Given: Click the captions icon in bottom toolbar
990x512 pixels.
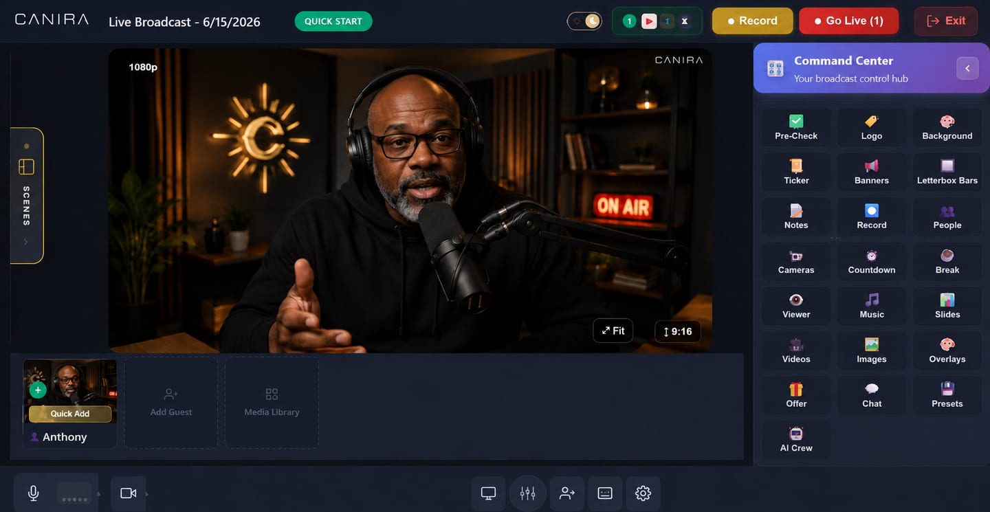Looking at the screenshot, I should click(x=605, y=493).
